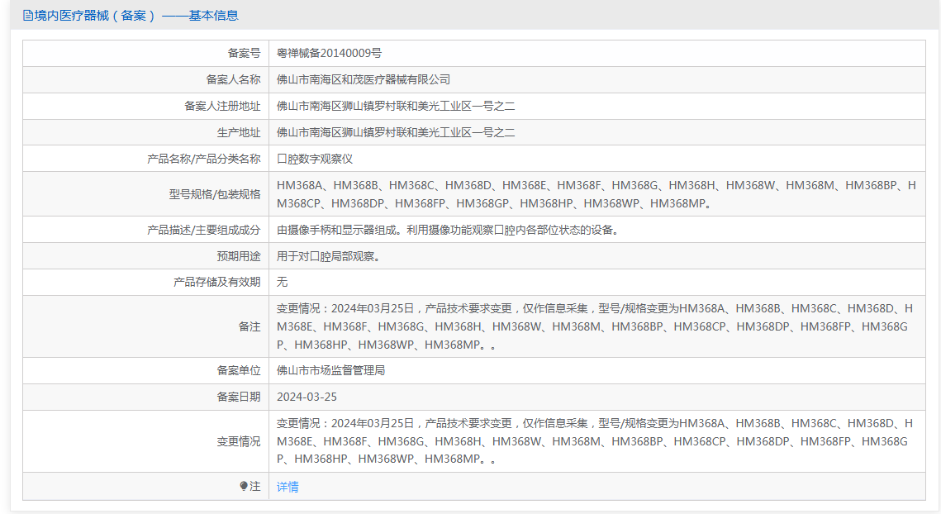Select the date 2024-03-25
The width and height of the screenshot is (941, 514).
pyautogui.click(x=307, y=397)
